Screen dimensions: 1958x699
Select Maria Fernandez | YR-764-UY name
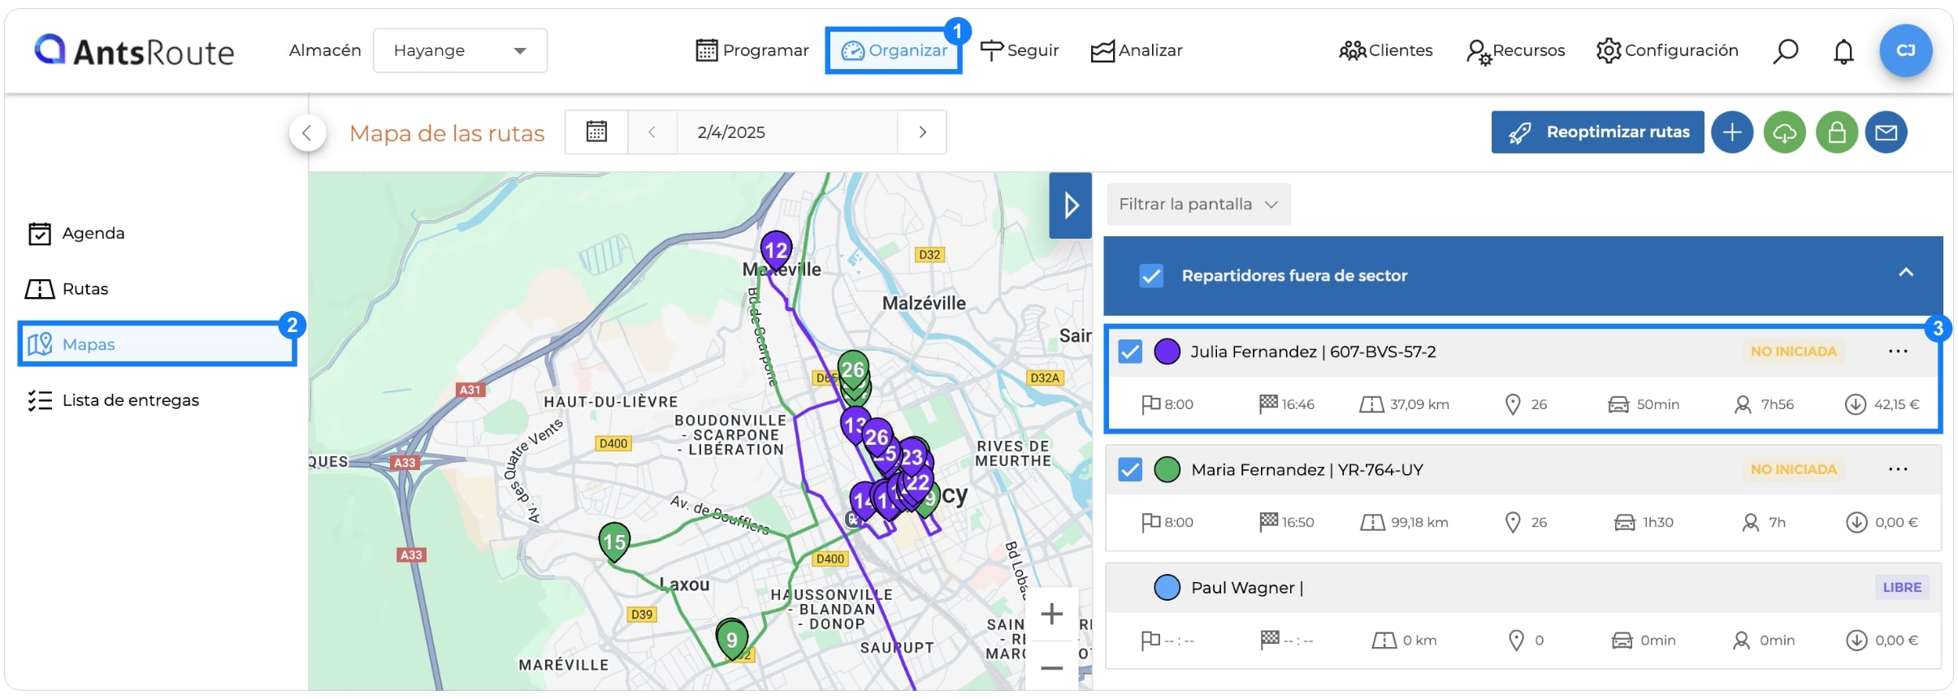click(x=1307, y=469)
